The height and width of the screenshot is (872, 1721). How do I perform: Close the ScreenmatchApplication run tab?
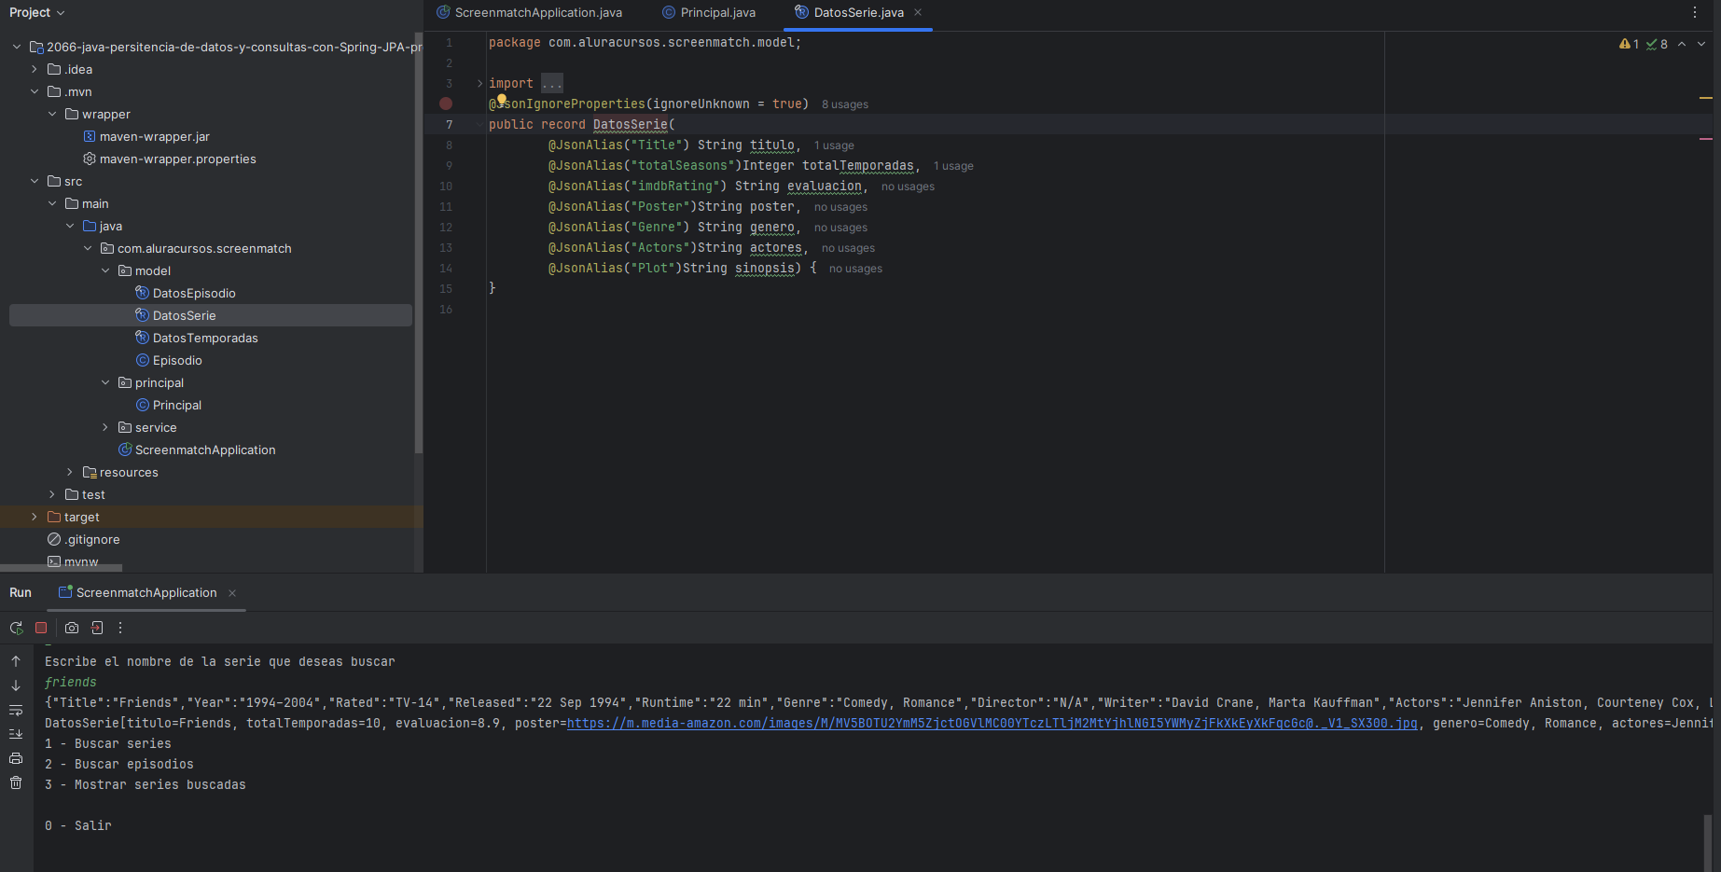(x=232, y=593)
